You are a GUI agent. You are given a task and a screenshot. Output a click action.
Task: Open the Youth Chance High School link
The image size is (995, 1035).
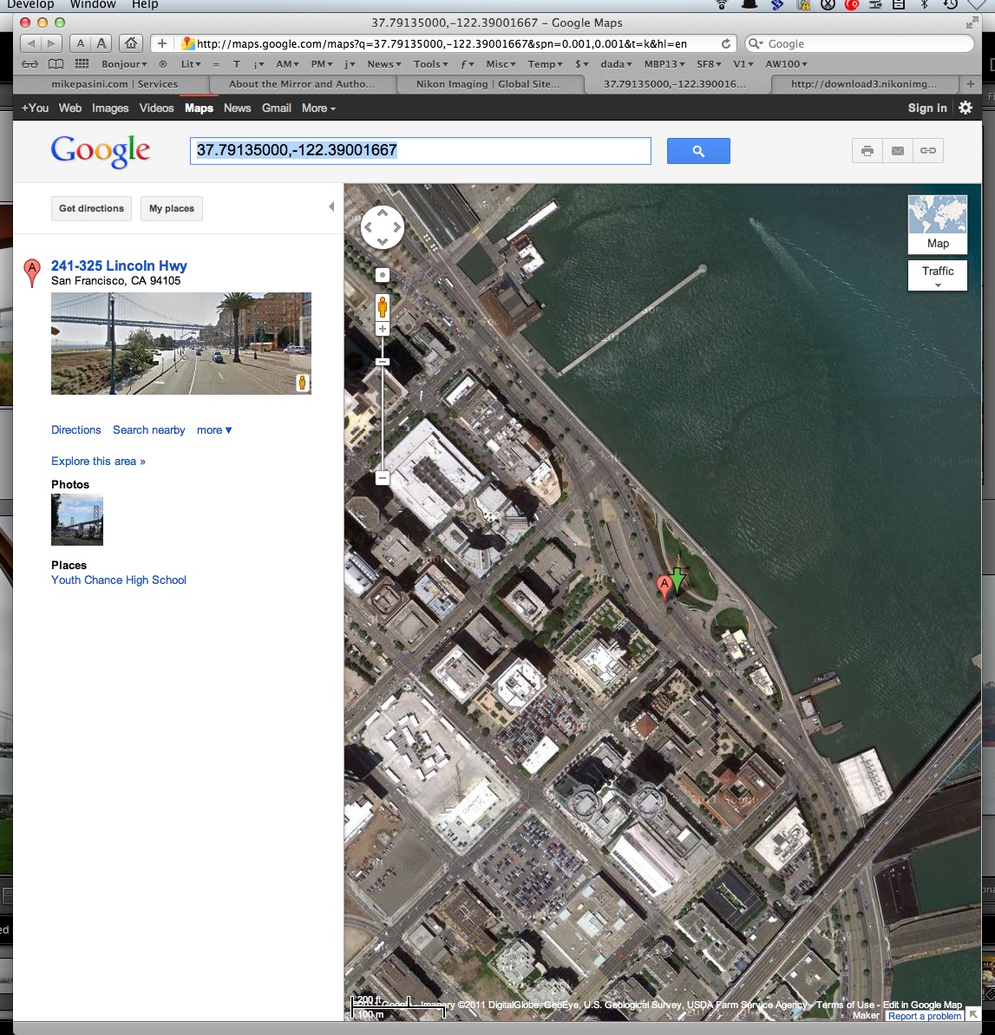pos(119,580)
